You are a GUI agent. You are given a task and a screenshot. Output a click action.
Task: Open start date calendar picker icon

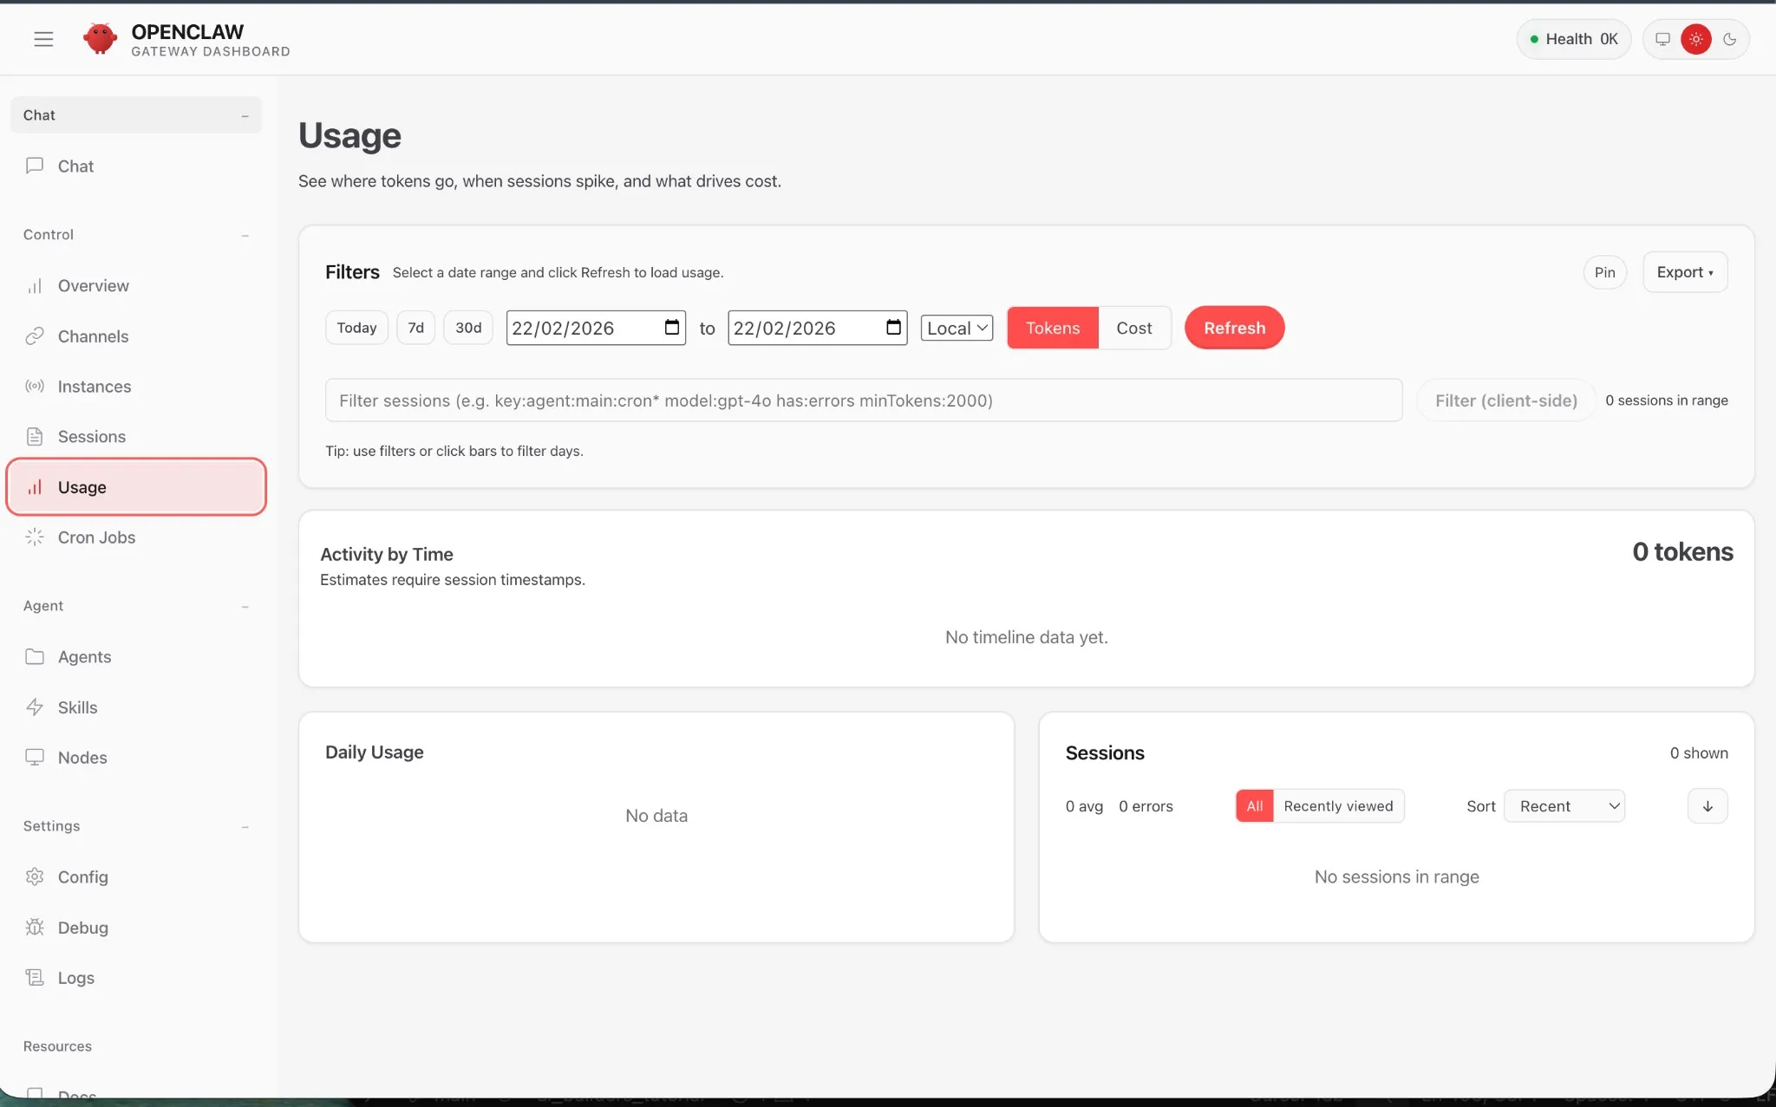[x=672, y=327]
